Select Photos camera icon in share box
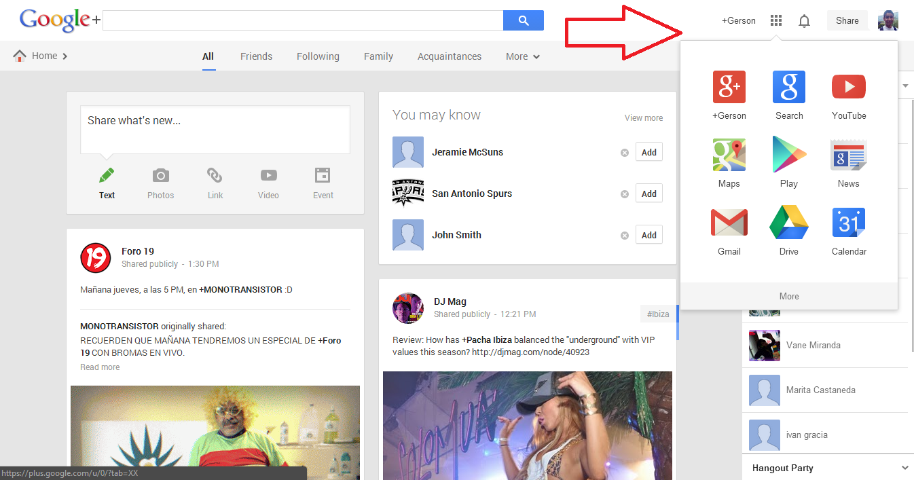914x480 pixels. (x=160, y=176)
